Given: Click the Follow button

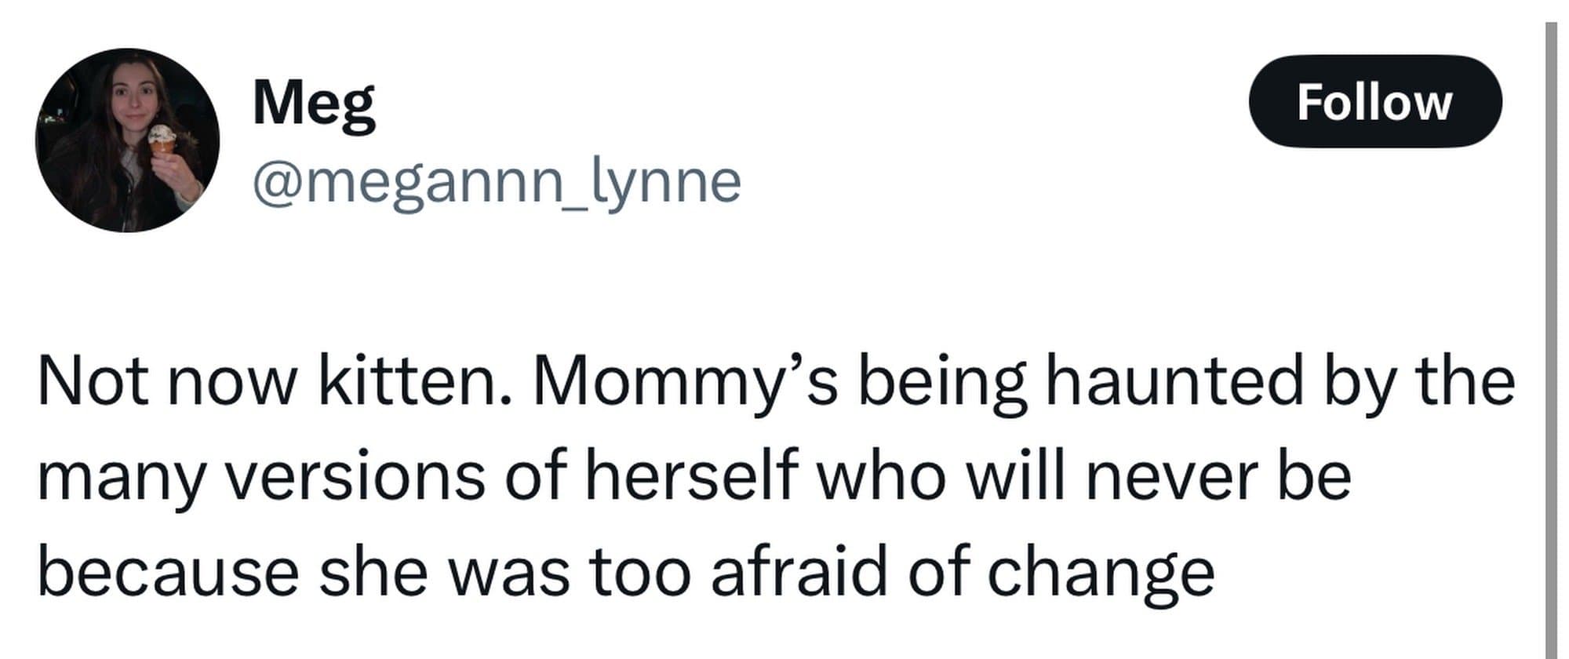Looking at the screenshot, I should (x=1374, y=101).
